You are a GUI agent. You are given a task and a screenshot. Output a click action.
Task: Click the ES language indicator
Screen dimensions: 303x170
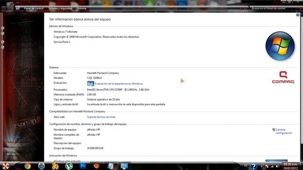[x=246, y=166]
